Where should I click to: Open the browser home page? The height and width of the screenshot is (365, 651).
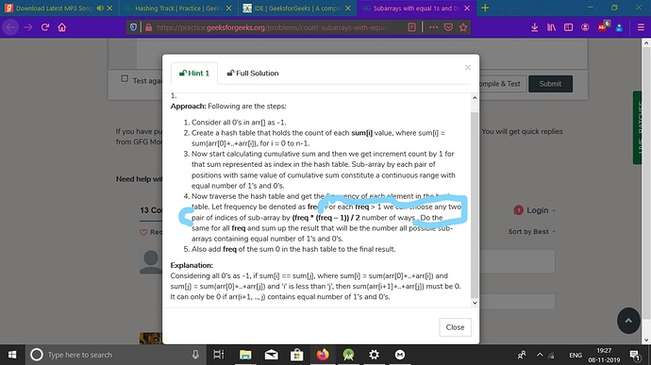point(62,27)
